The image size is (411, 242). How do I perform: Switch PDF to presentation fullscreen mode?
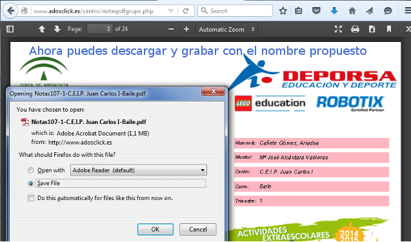pyautogui.click(x=338, y=29)
